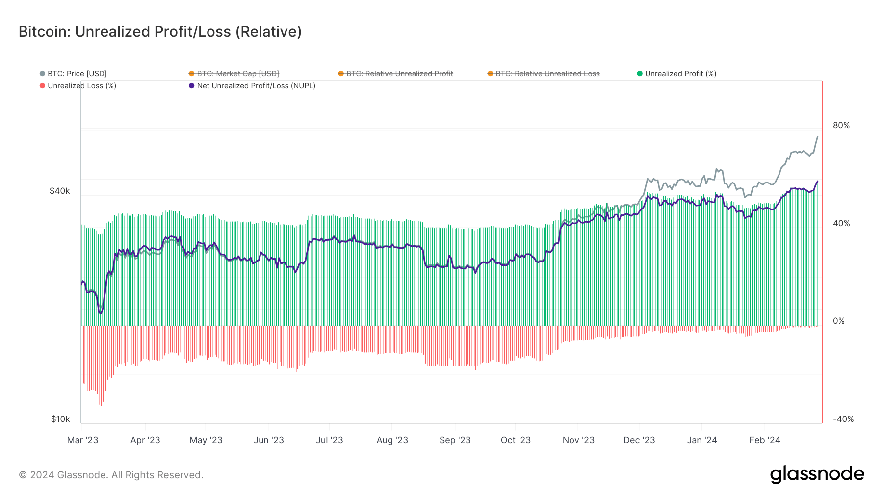Image resolution: width=883 pixels, height=497 pixels.
Task: Click the green Unrealized Profit legend dot
Action: tap(639, 73)
